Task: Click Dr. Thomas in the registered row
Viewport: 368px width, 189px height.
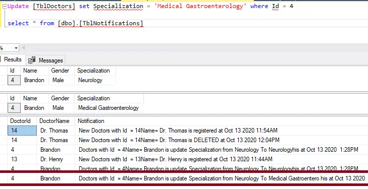Action: (56, 131)
